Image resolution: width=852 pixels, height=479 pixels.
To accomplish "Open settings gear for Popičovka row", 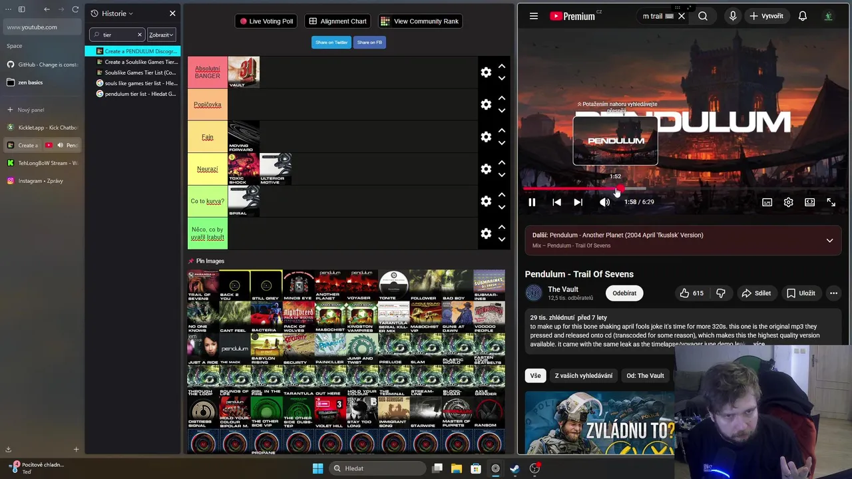I will click(x=486, y=104).
